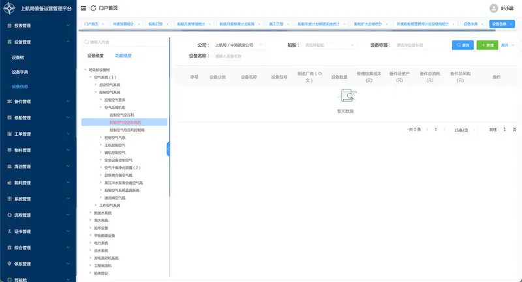The width and height of the screenshot is (522, 282).
Task: Open the 设备标签 dropdown
Action: 421,45
